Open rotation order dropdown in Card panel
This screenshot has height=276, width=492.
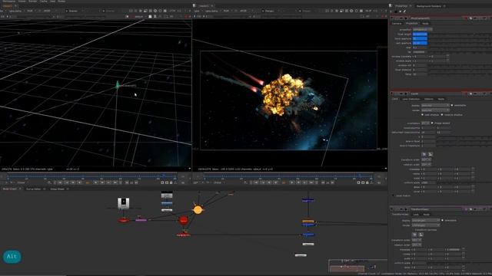426,164
